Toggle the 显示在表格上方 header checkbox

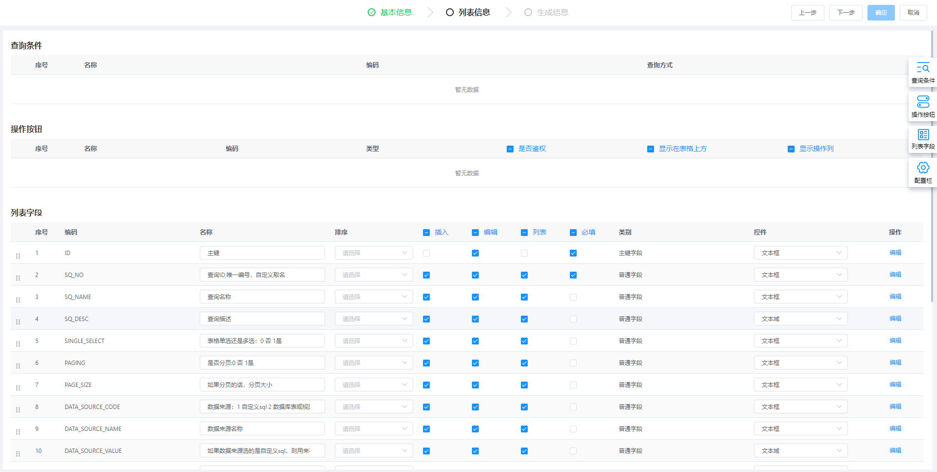click(651, 149)
